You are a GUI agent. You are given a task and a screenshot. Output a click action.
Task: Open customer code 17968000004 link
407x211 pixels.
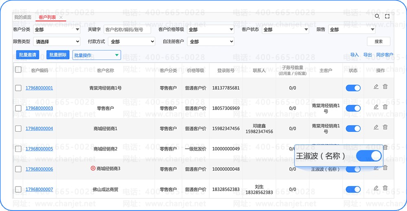[x=39, y=129]
